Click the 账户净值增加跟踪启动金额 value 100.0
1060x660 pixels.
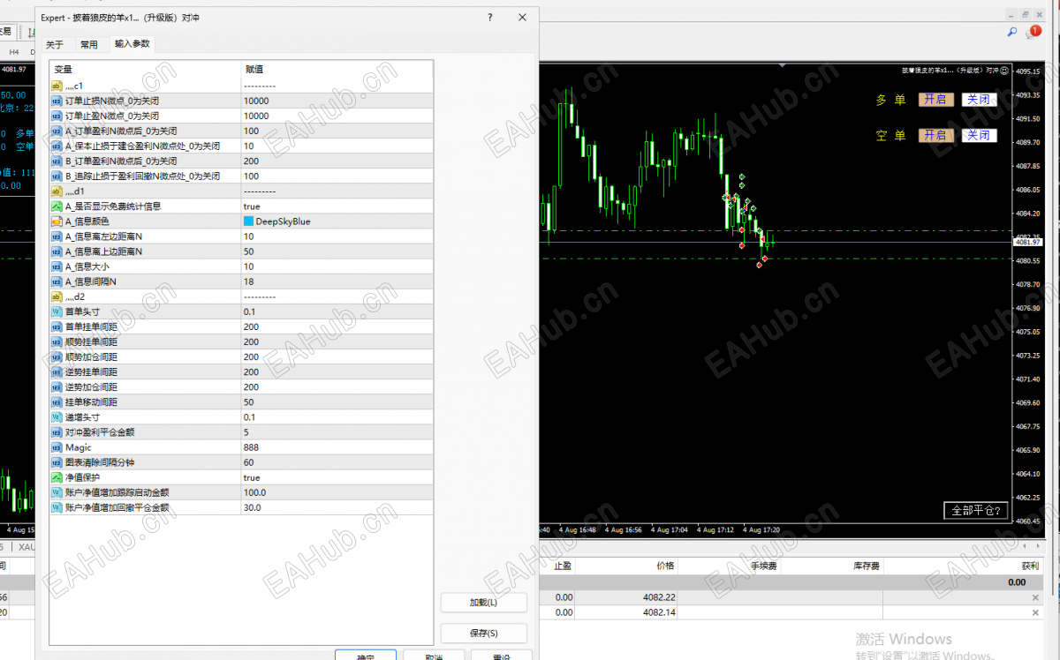(337, 492)
